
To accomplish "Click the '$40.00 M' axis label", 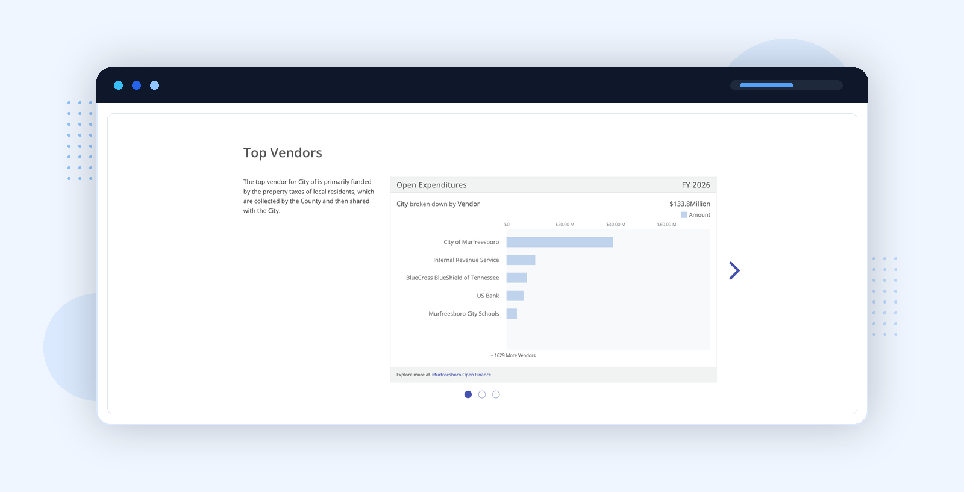I will pyautogui.click(x=616, y=225).
